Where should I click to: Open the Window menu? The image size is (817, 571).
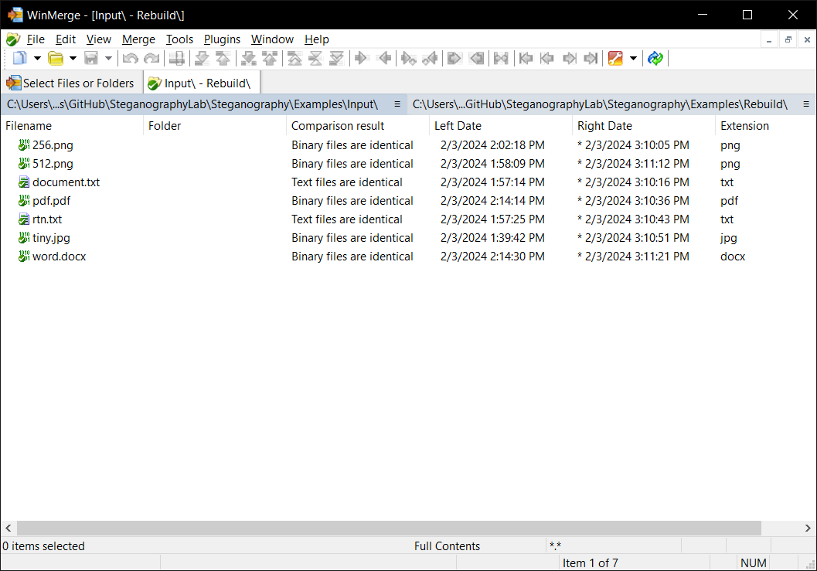pos(273,39)
